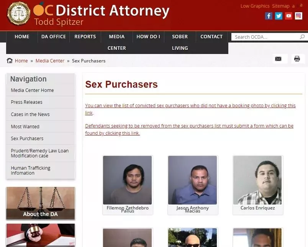Select the HOW DO I menu
The height and width of the screenshot is (247, 308).
tap(148, 37)
